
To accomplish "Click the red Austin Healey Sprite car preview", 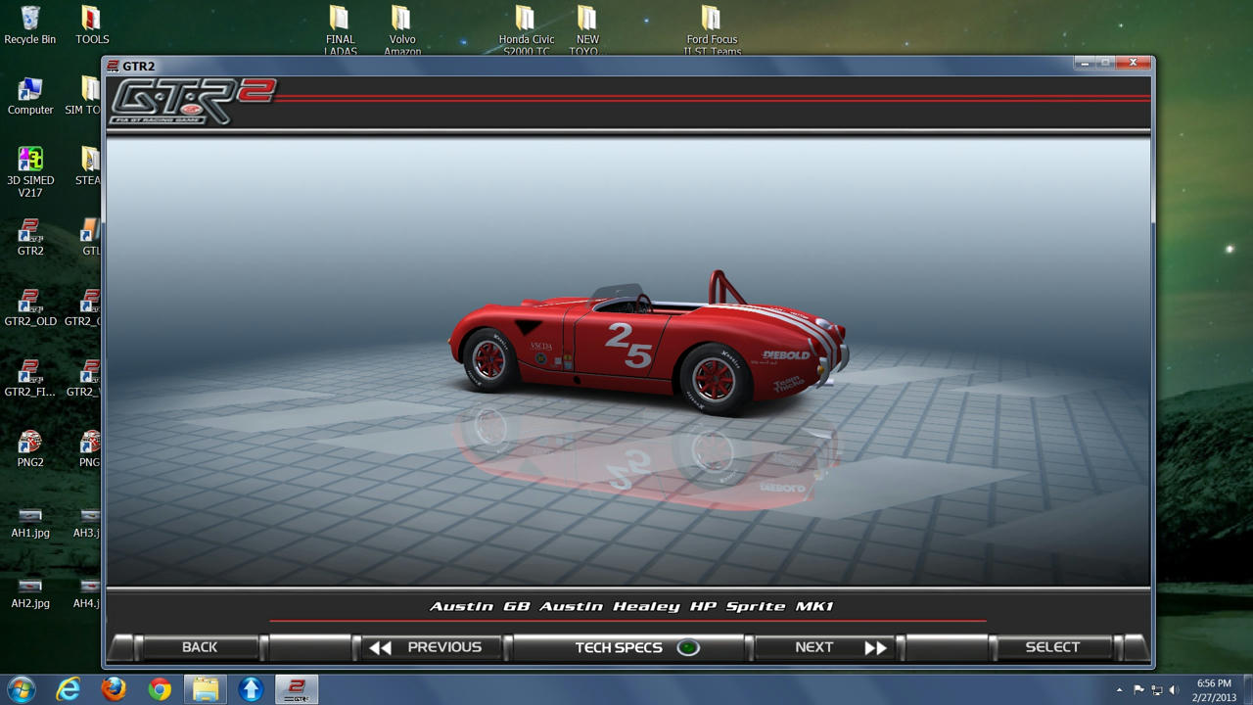I will (649, 343).
